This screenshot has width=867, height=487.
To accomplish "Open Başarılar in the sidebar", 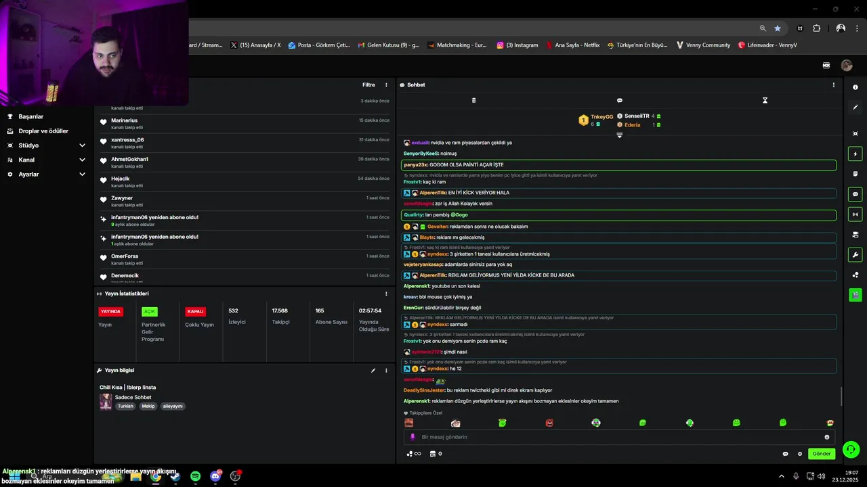I will click(x=30, y=116).
